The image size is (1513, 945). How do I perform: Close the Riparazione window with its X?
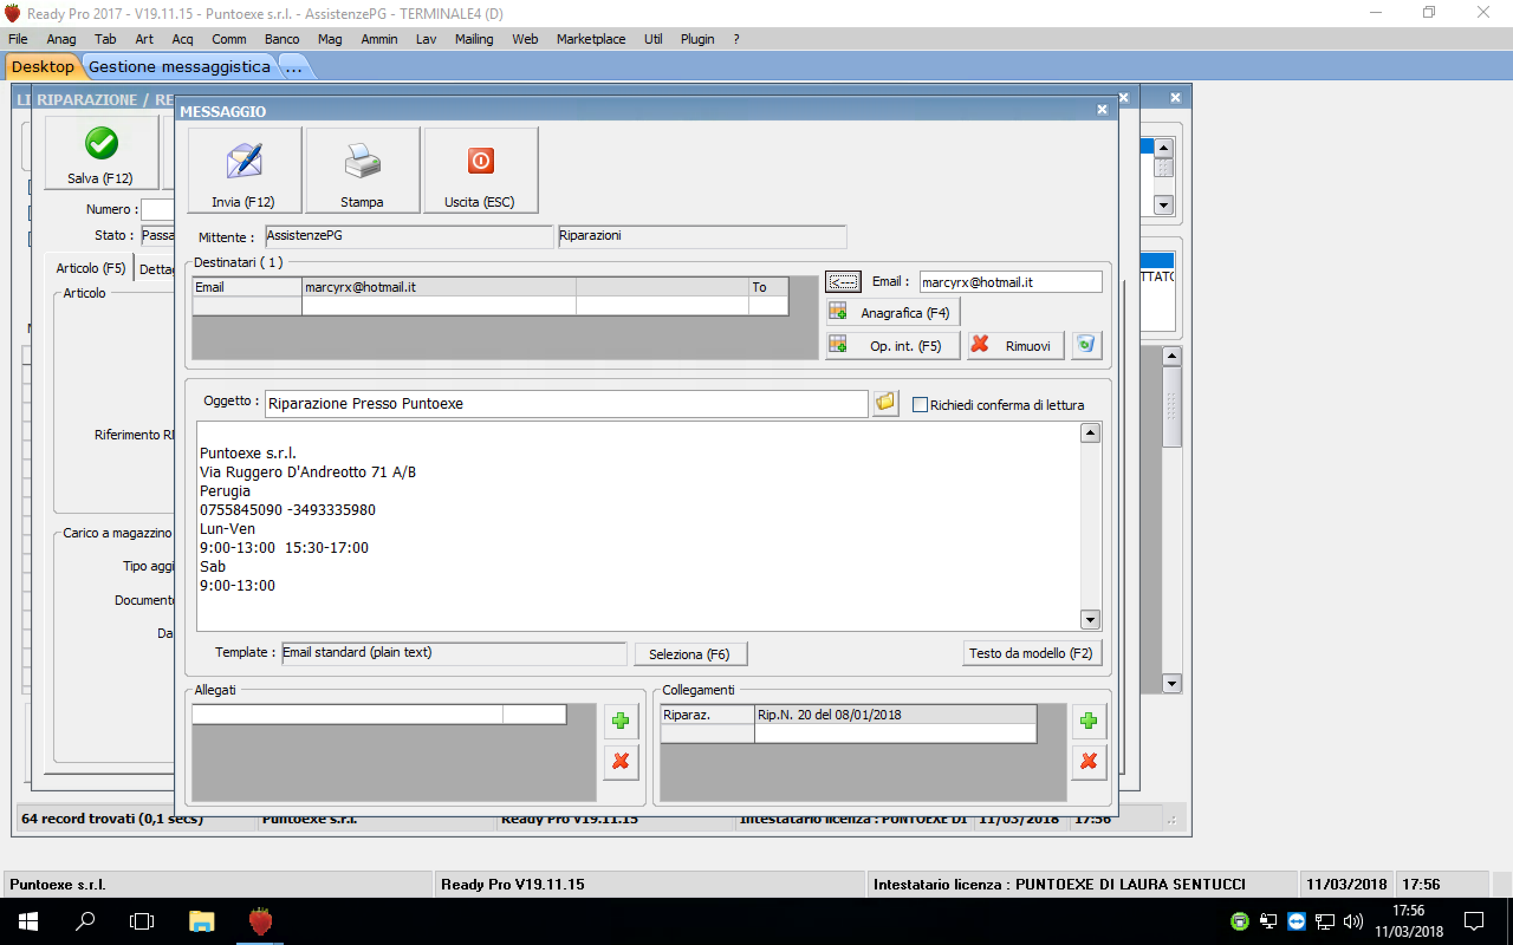coord(1123,97)
